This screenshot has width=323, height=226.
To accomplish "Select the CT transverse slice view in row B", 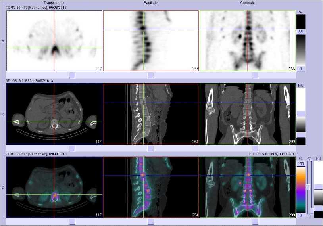I will pyautogui.click(x=54, y=114).
